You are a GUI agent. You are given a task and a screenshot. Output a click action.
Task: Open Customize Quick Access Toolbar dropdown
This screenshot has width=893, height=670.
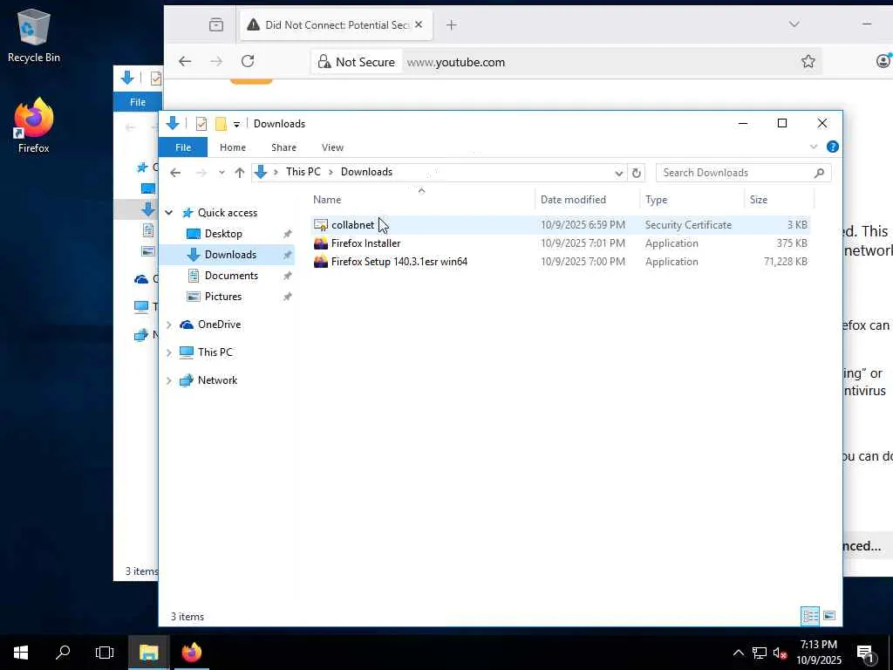[236, 124]
